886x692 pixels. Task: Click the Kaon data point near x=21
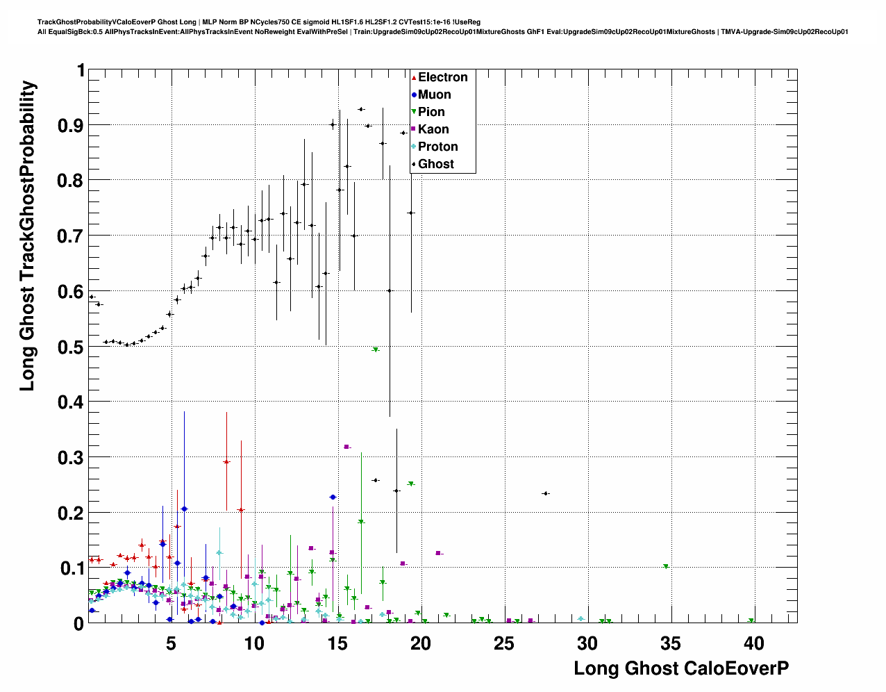438,553
